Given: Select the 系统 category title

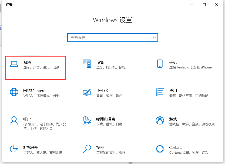Looking at the screenshot, I should (x=27, y=62).
